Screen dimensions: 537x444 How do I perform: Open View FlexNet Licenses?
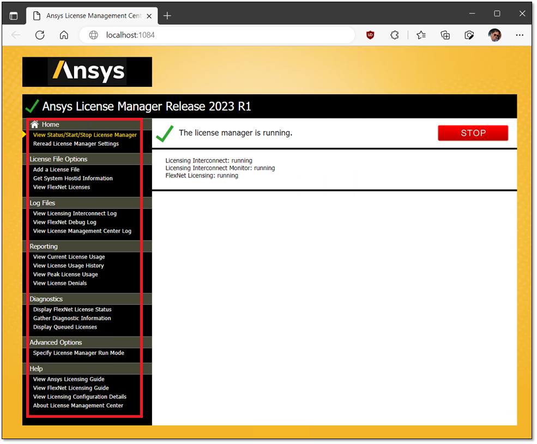click(62, 188)
